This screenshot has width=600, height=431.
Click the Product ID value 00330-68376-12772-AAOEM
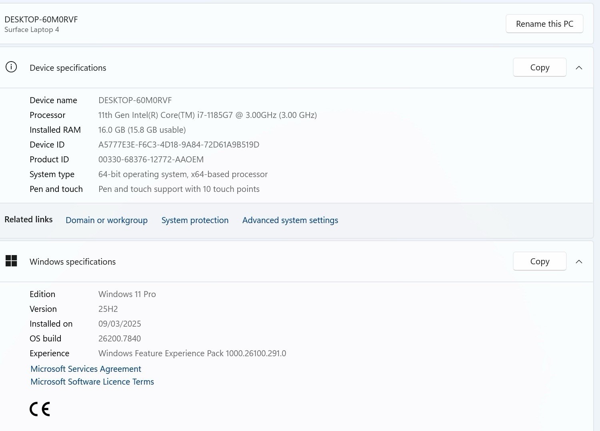pyautogui.click(x=151, y=160)
